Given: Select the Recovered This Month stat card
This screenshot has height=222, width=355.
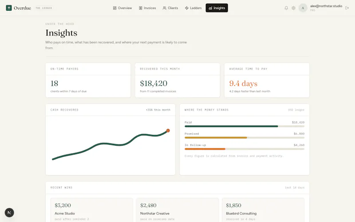Looking at the screenshot, I should 177,80.
